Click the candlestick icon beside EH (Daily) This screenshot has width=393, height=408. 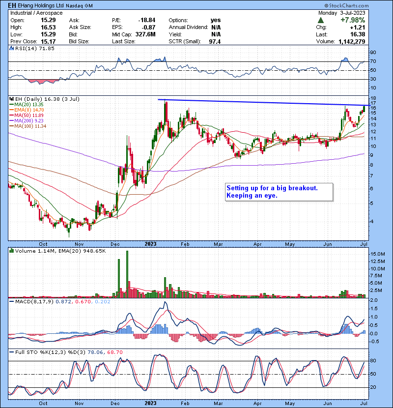12,99
